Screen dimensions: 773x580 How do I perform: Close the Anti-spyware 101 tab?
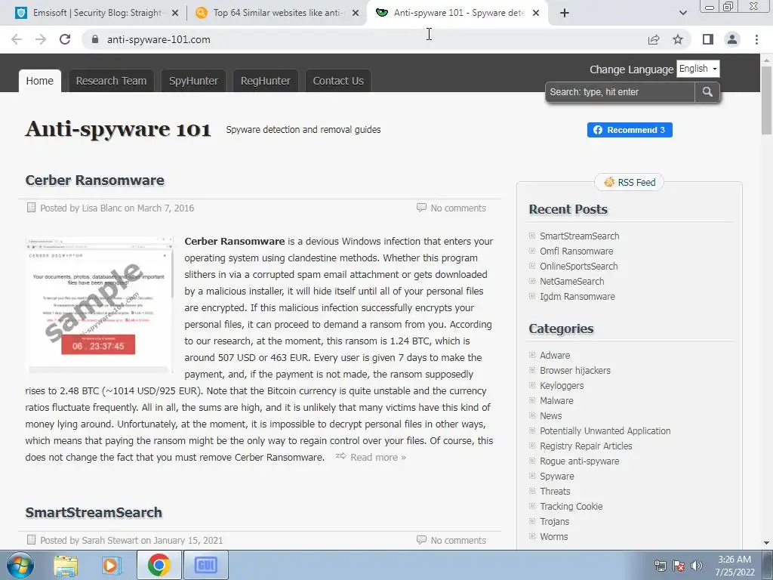coord(536,13)
